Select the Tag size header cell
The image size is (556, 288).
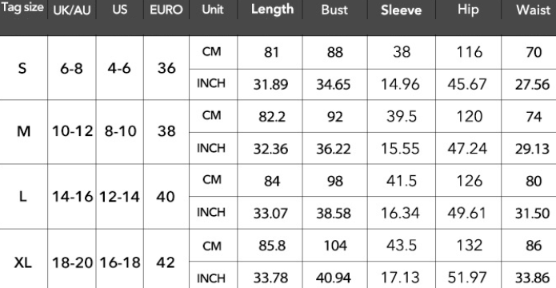[22, 8]
